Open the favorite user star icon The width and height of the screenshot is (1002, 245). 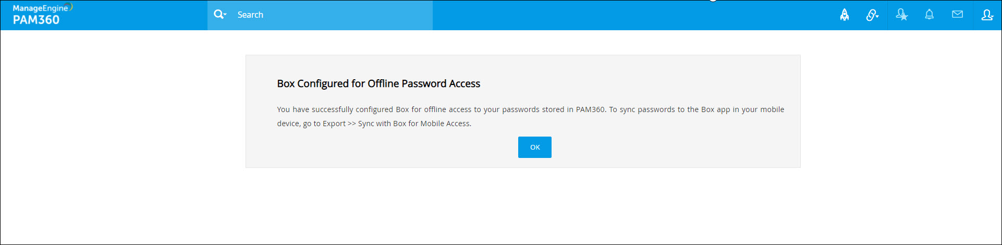click(x=901, y=15)
